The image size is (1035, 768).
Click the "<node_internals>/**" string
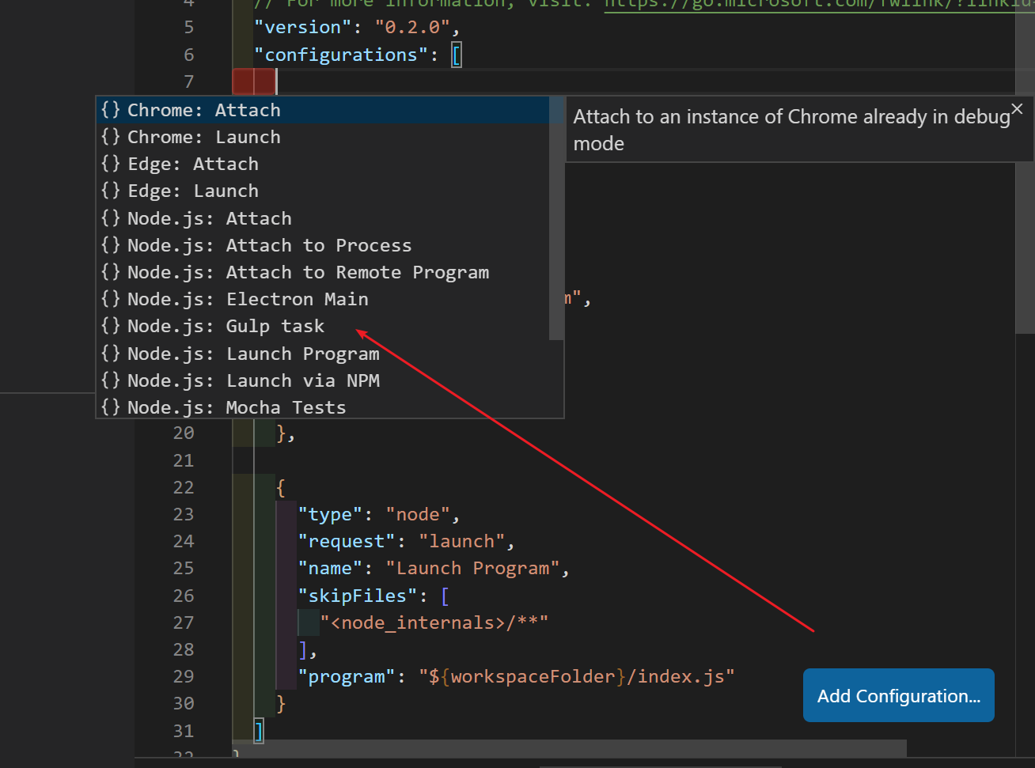(x=434, y=622)
